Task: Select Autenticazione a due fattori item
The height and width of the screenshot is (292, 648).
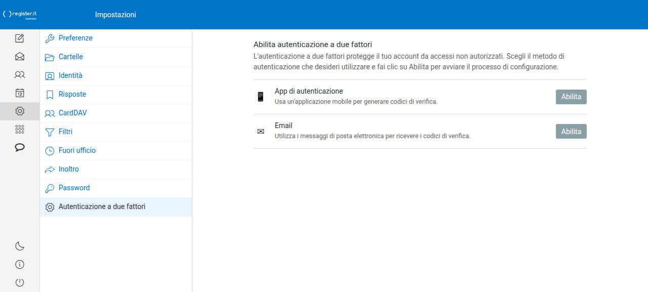Action: tap(116, 207)
